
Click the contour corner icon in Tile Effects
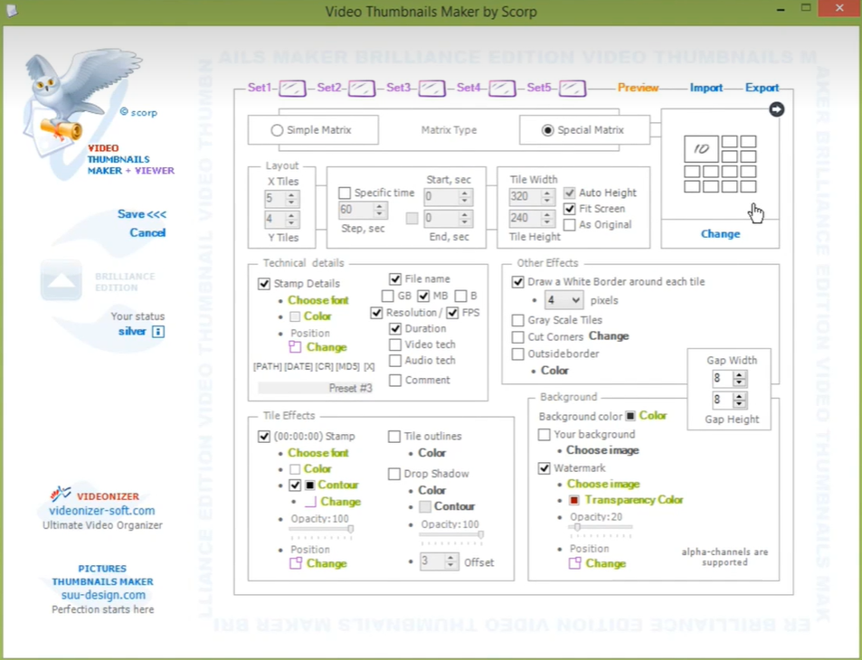310,501
